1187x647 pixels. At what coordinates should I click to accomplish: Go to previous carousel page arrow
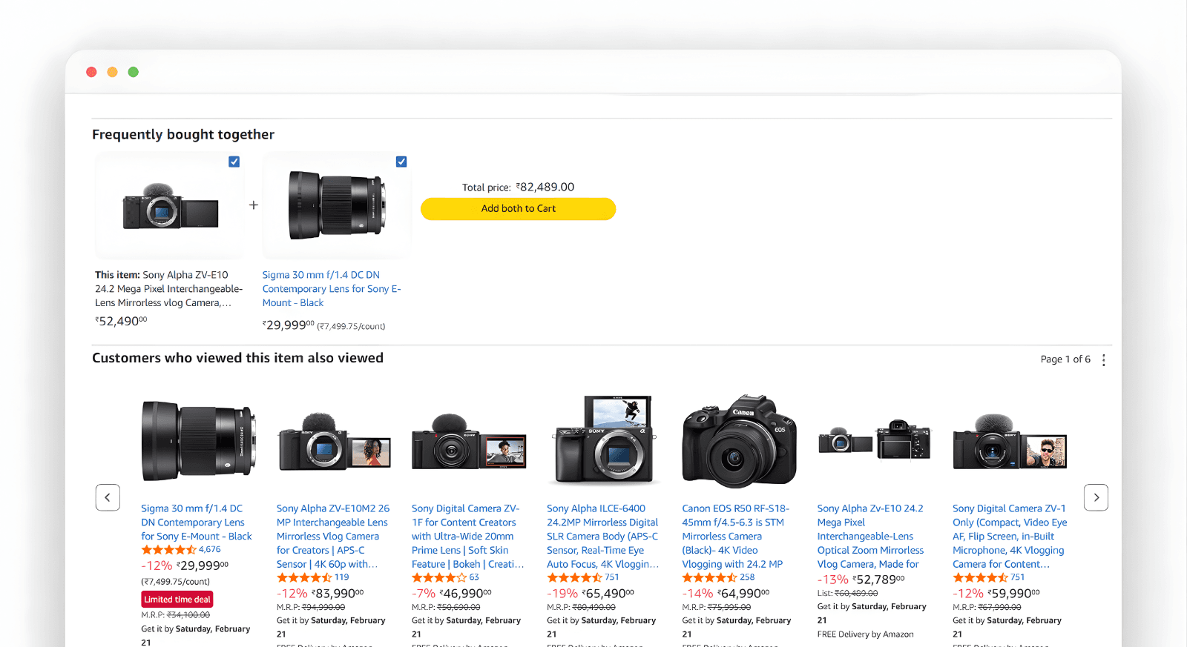click(x=108, y=497)
